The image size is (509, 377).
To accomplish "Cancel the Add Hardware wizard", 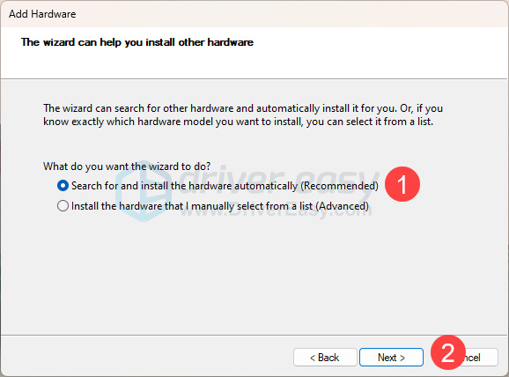I will [473, 358].
